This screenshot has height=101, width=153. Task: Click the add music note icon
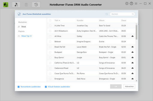[16, 5]
